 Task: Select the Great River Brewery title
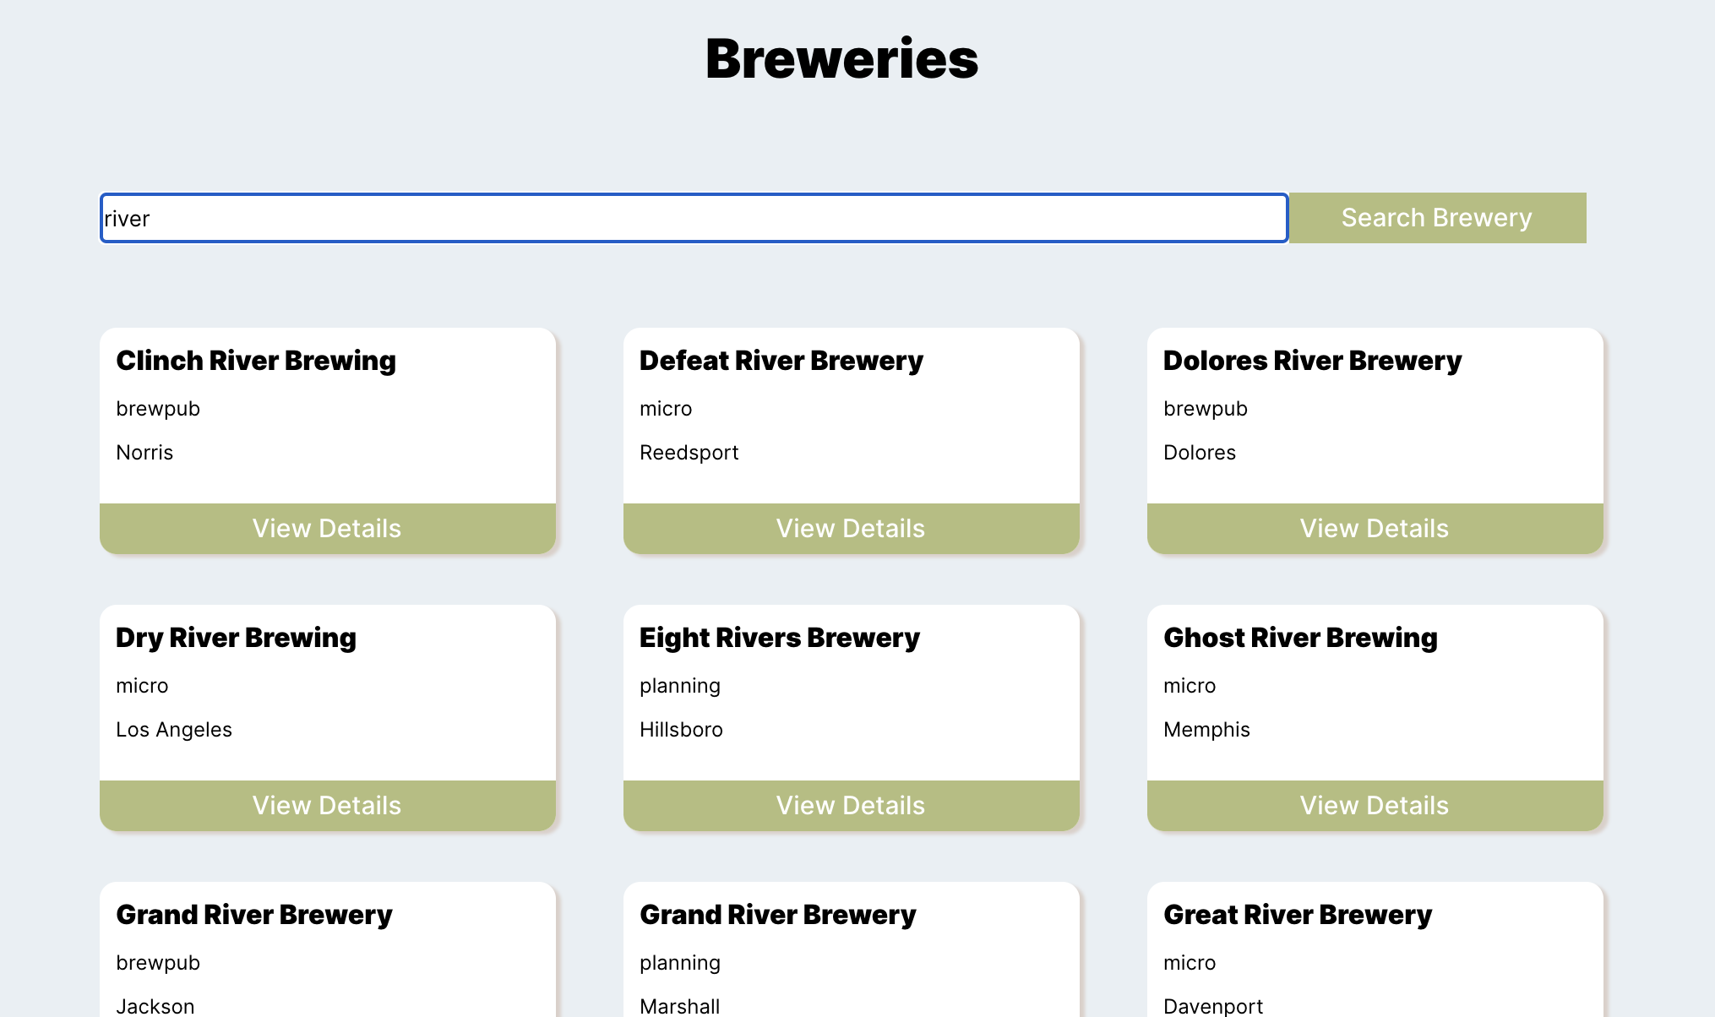click(1298, 915)
